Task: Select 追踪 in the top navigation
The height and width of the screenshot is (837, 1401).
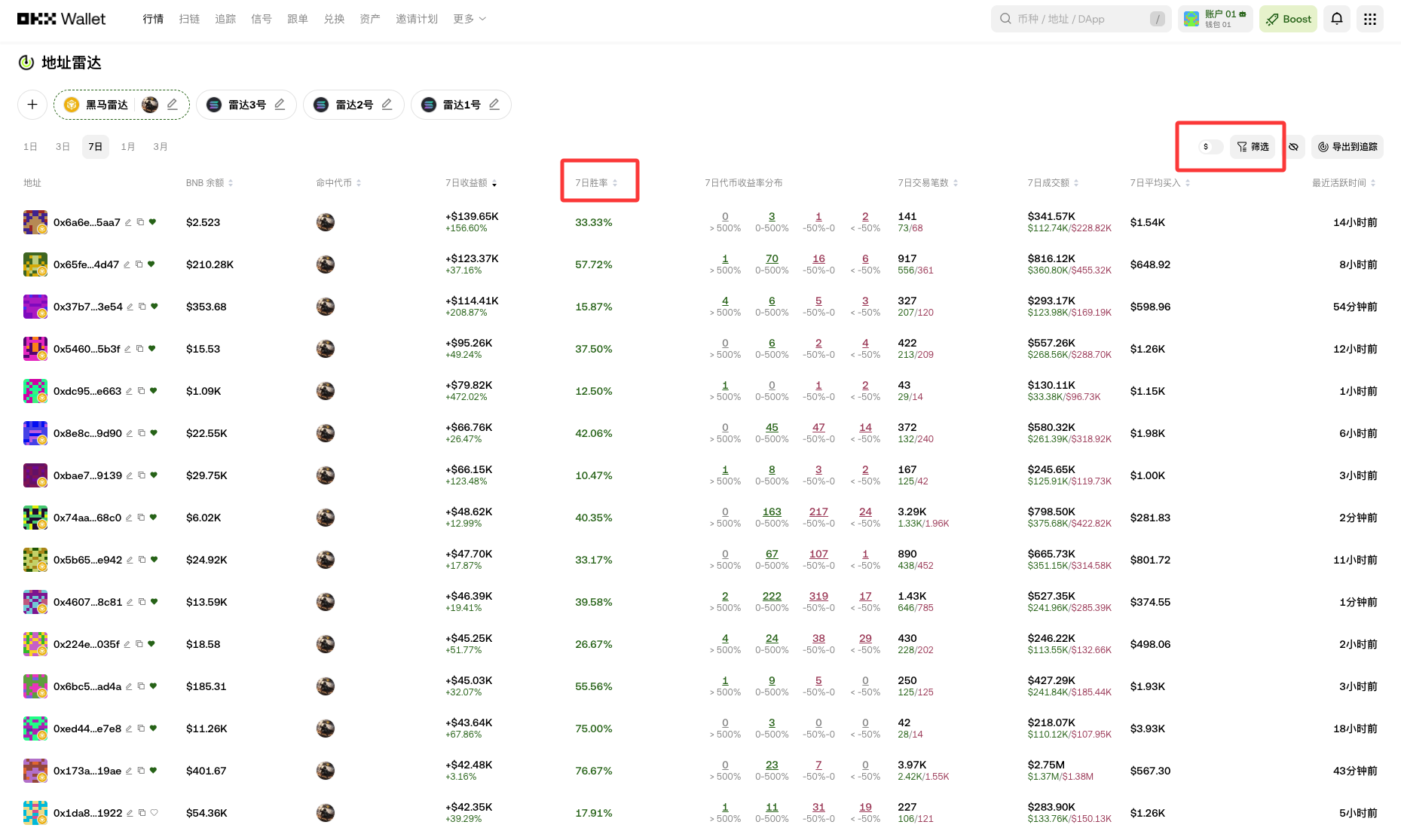Action: tap(225, 19)
